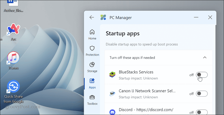Click the 'BlueStacks Services' name text
The image size is (224, 115).
pyautogui.click(x=136, y=72)
